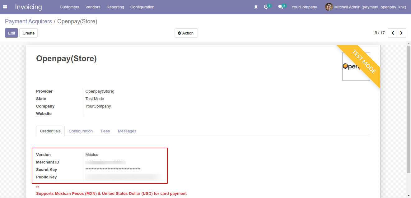Image resolution: width=411 pixels, height=198 pixels.
Task: Click the Openpay logo image
Action: 356,67
